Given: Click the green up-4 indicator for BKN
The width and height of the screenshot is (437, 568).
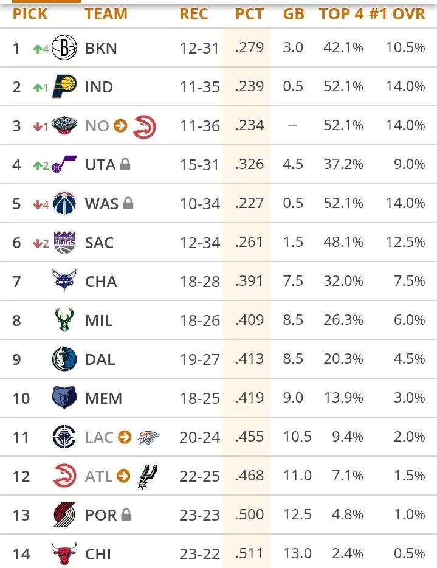Looking at the screenshot, I should click(x=41, y=49).
